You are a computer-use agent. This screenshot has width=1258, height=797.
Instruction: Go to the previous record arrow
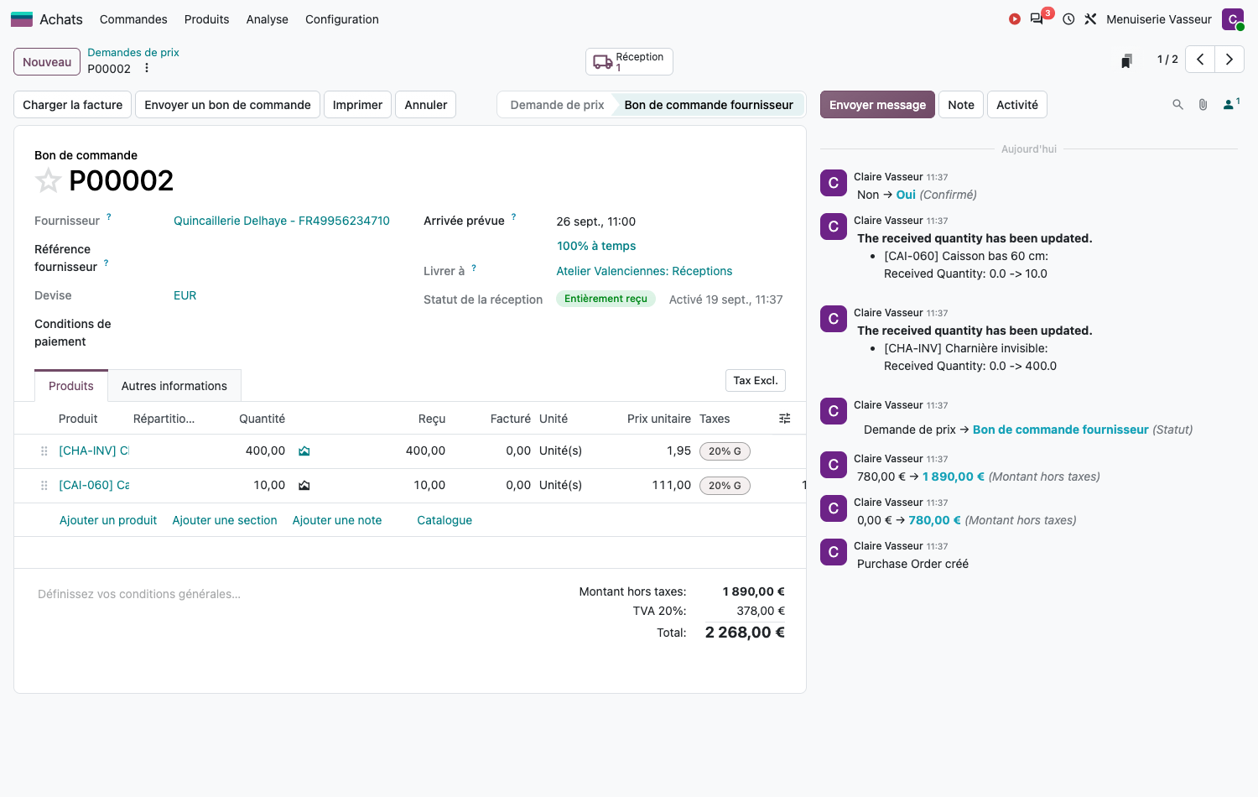coord(1200,60)
